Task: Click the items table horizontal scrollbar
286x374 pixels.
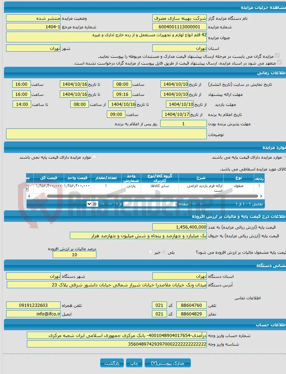Action: click(x=152, y=196)
